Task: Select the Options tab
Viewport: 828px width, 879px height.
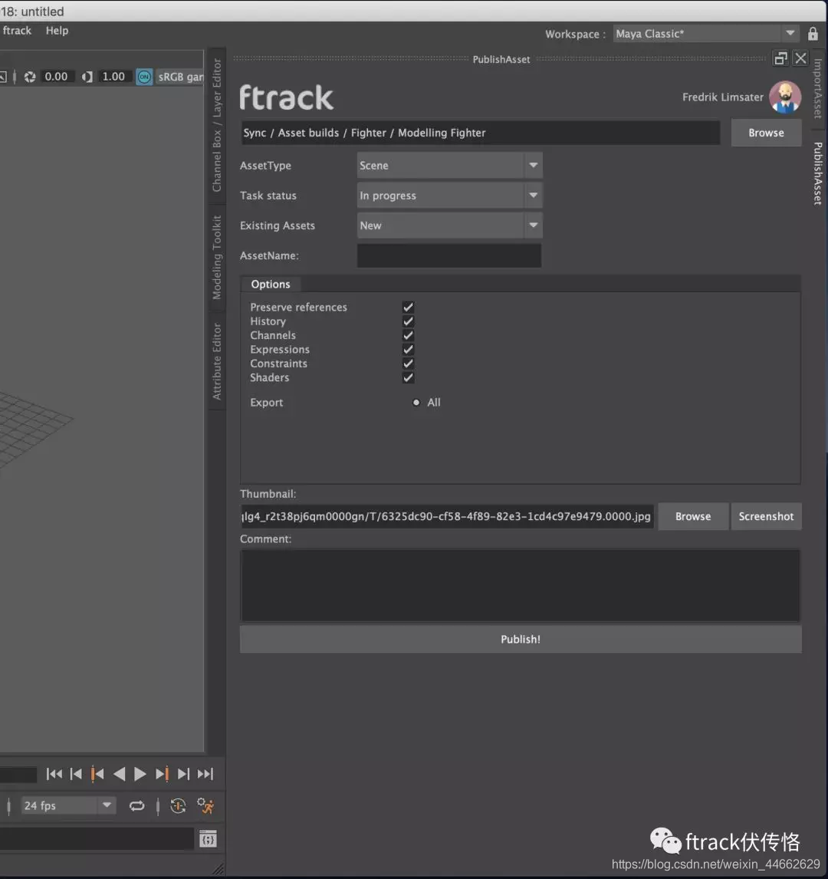Action: point(271,285)
